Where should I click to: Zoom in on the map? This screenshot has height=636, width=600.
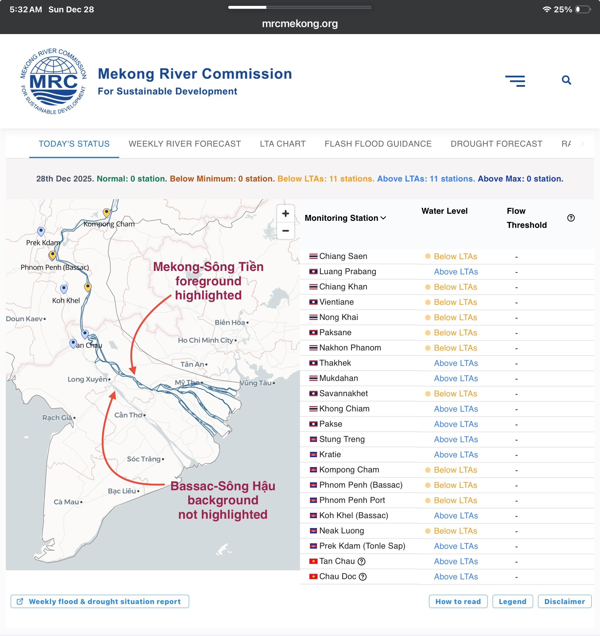[x=285, y=213]
